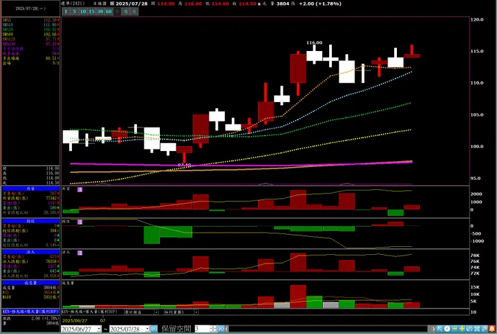Select the daily (日) chart period
The width and height of the screenshot is (497, 334).
coord(118,11)
